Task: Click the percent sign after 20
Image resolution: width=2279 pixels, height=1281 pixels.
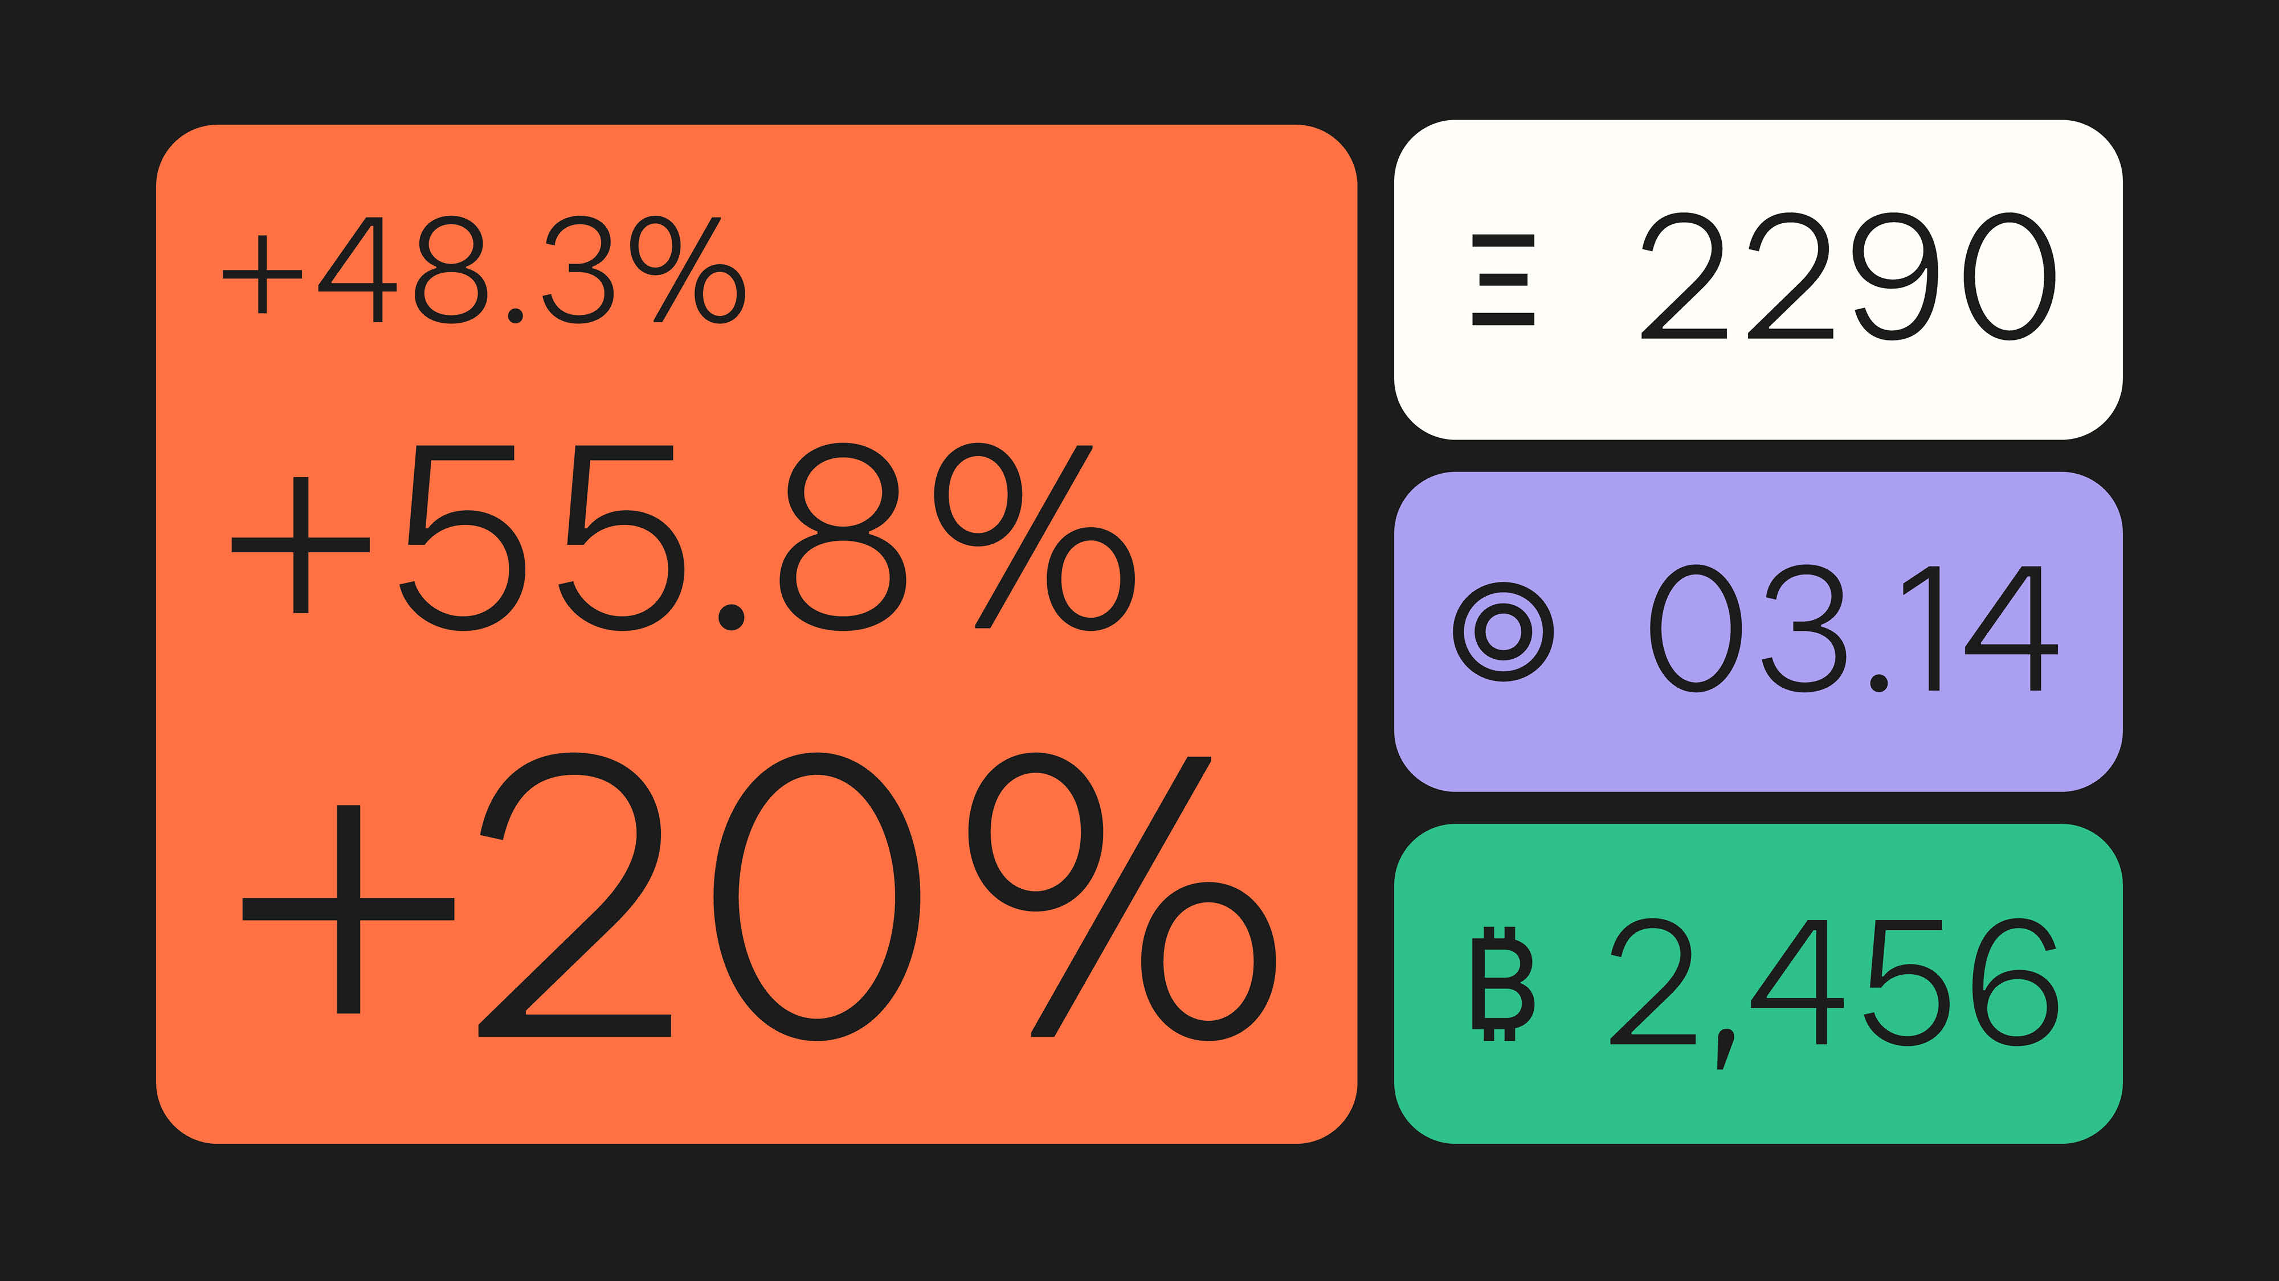Action: (1122, 897)
